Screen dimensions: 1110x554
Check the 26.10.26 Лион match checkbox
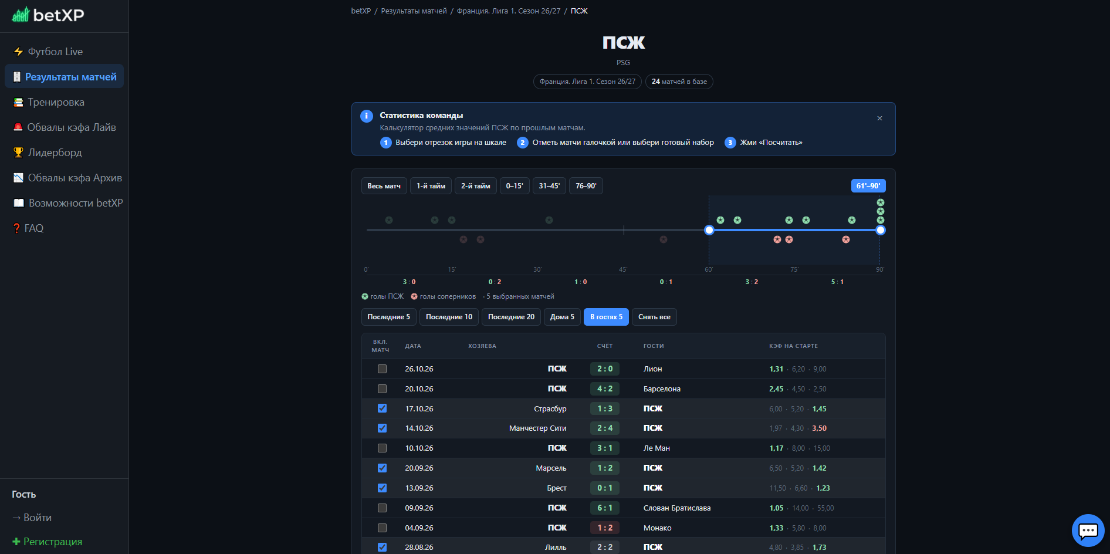(382, 369)
